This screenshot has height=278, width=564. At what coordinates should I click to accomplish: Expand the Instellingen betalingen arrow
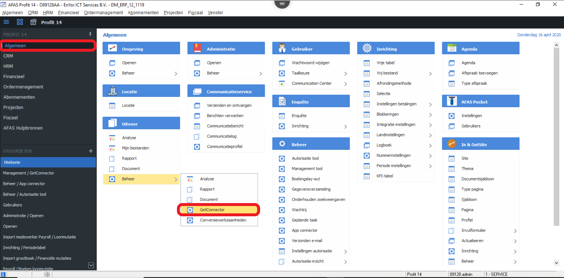[430, 104]
